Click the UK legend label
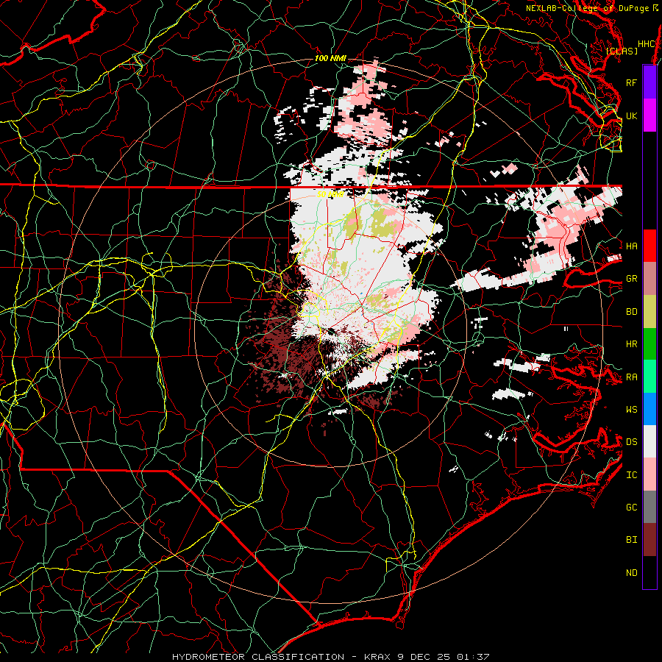Screen dimensions: 662x662 coord(631,115)
